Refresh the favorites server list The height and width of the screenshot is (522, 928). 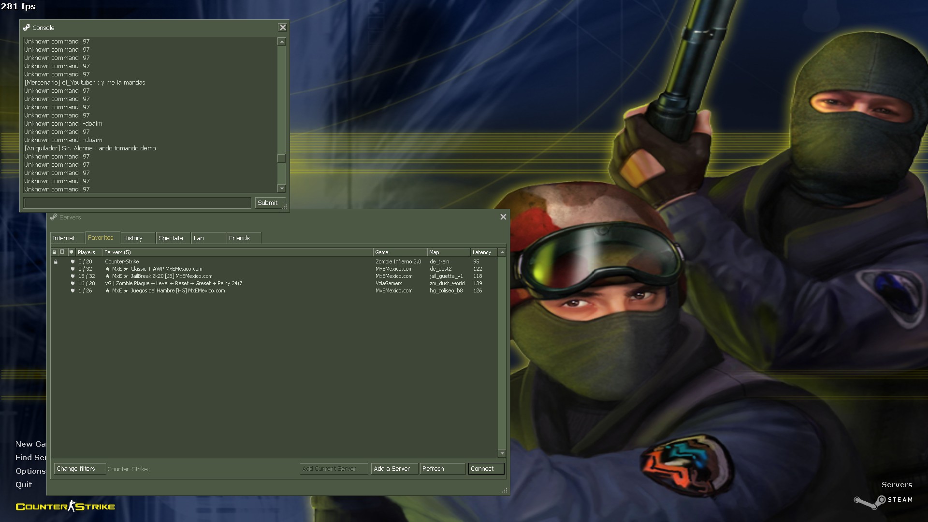point(442,468)
